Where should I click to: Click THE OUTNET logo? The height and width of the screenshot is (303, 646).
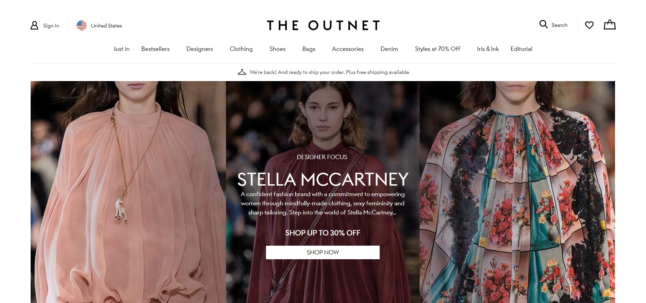[323, 25]
